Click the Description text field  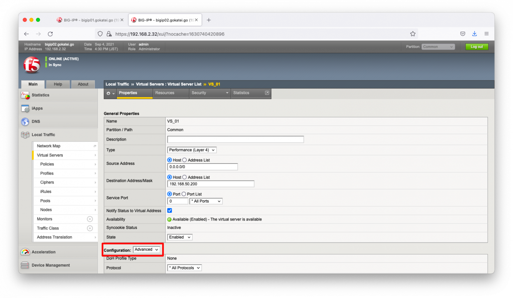(235, 139)
